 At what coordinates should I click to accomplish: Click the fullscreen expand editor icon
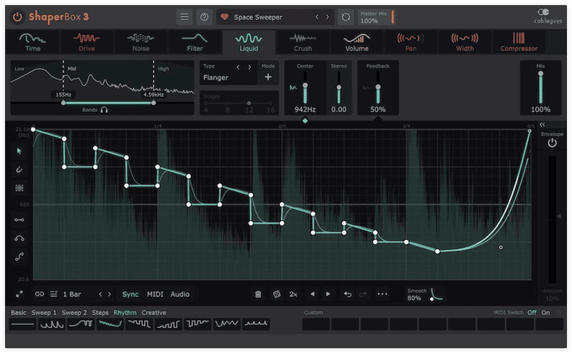pos(20,294)
